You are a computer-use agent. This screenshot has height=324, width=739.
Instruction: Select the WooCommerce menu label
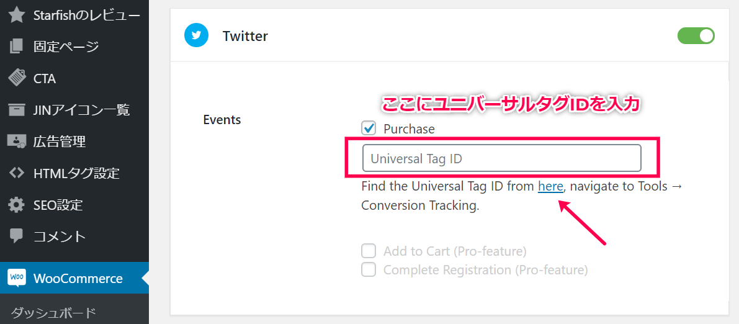(78, 278)
